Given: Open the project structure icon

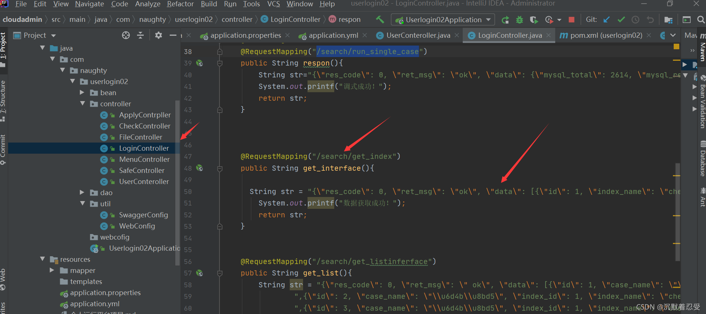Looking at the screenshot, I should [668, 20].
